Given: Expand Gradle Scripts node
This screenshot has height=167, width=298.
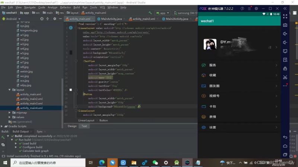Looking at the screenshot, I should click(x=2, y=126).
